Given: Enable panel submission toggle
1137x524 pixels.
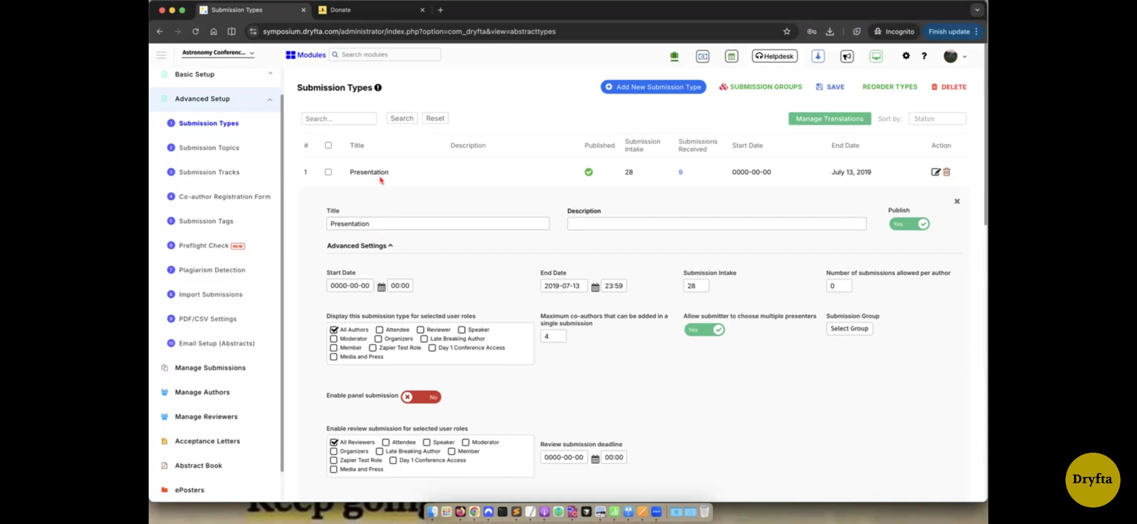Looking at the screenshot, I should click(x=421, y=397).
